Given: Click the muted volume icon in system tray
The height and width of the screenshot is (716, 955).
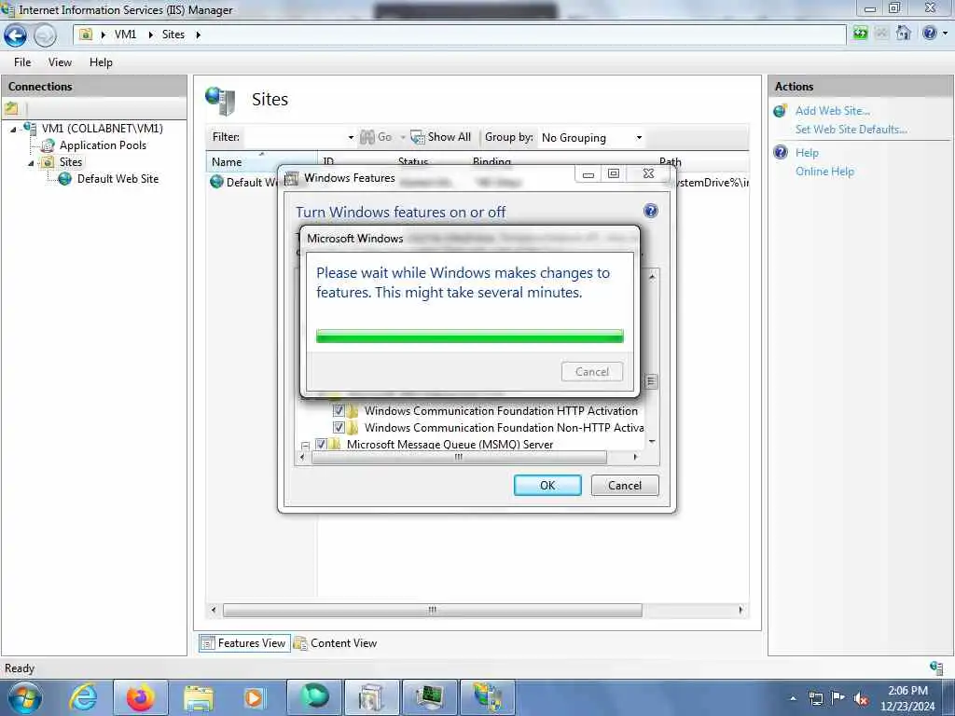Looking at the screenshot, I should tap(861, 698).
